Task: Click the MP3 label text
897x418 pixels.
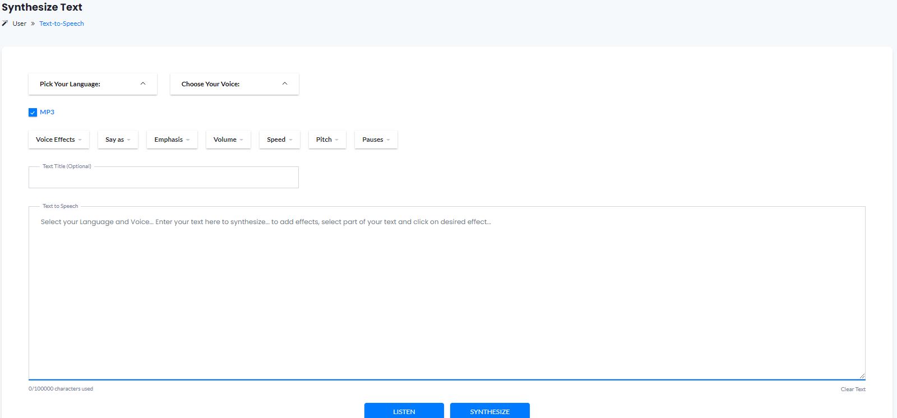Action: (x=47, y=112)
